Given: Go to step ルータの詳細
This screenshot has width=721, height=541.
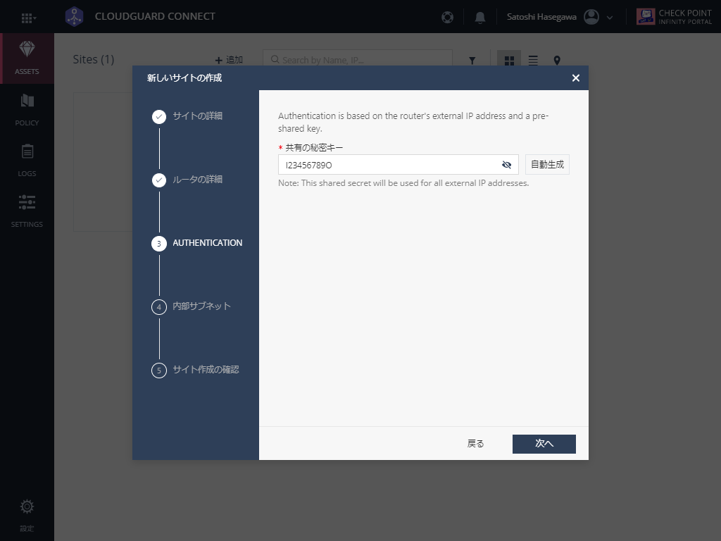Looking at the screenshot, I should [x=187, y=180].
